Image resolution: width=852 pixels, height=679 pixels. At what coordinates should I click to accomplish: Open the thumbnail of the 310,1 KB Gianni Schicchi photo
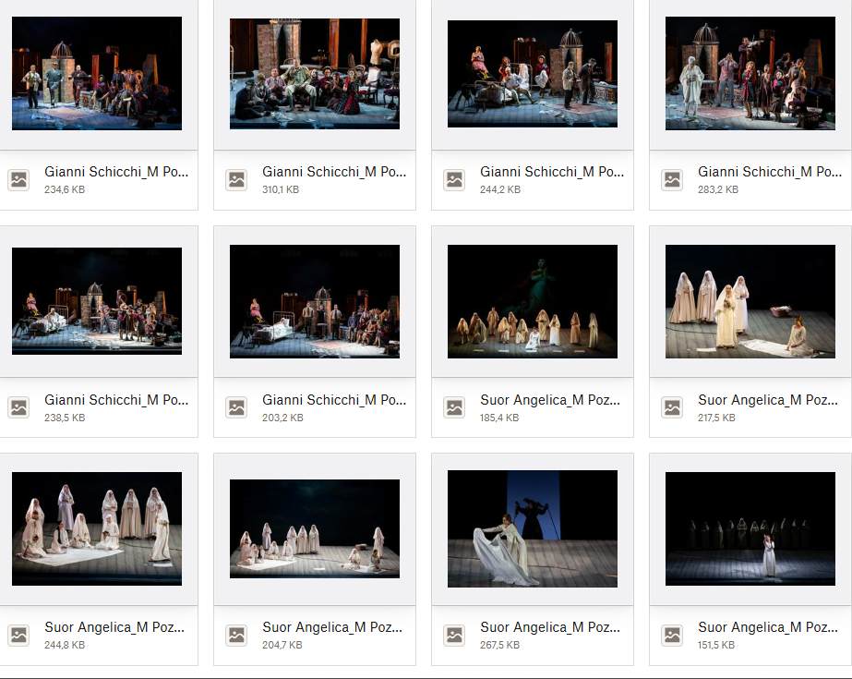point(315,74)
